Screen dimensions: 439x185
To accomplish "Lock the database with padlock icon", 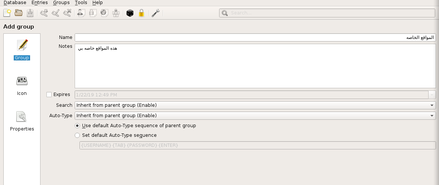I will click(141, 13).
